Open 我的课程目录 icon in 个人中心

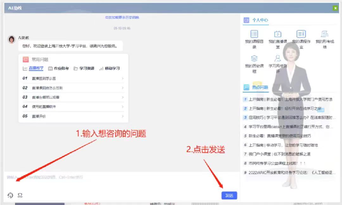point(254,34)
